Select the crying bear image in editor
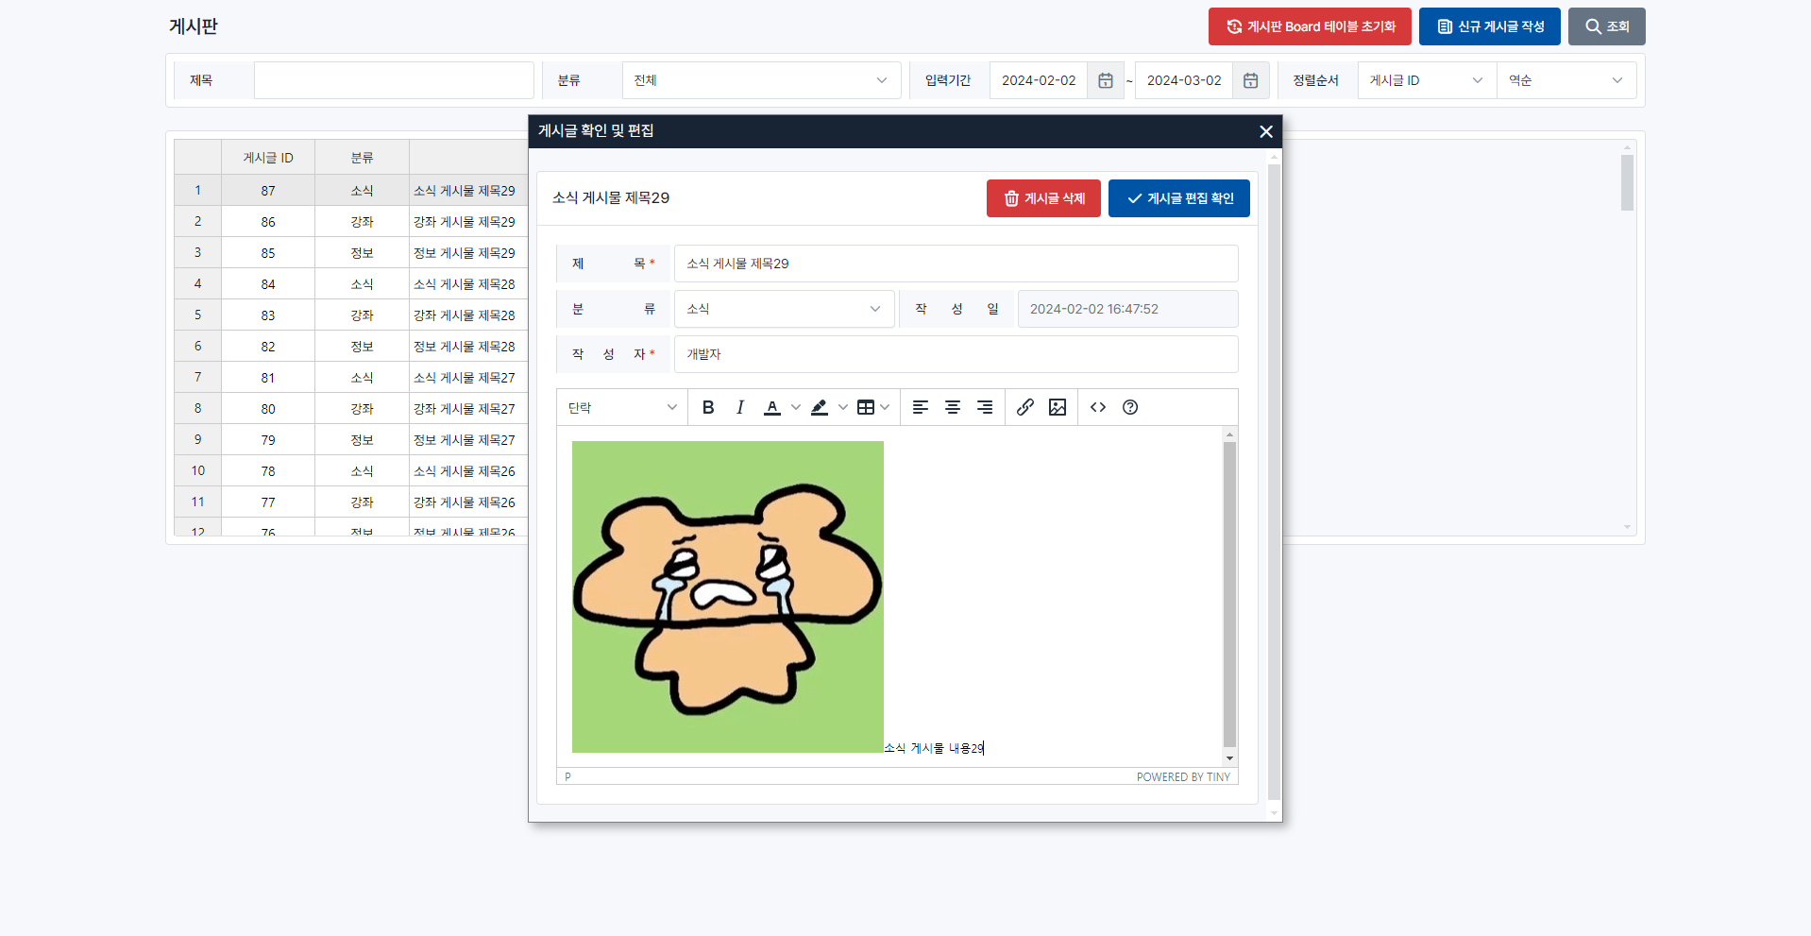 point(728,597)
